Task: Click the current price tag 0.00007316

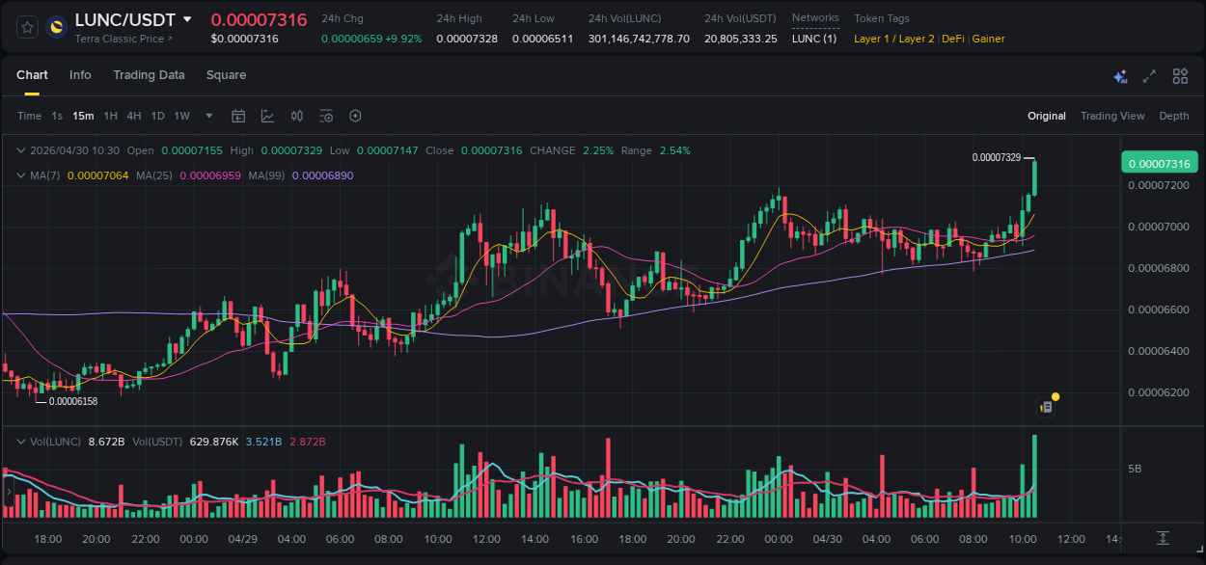Action: click(x=1160, y=163)
